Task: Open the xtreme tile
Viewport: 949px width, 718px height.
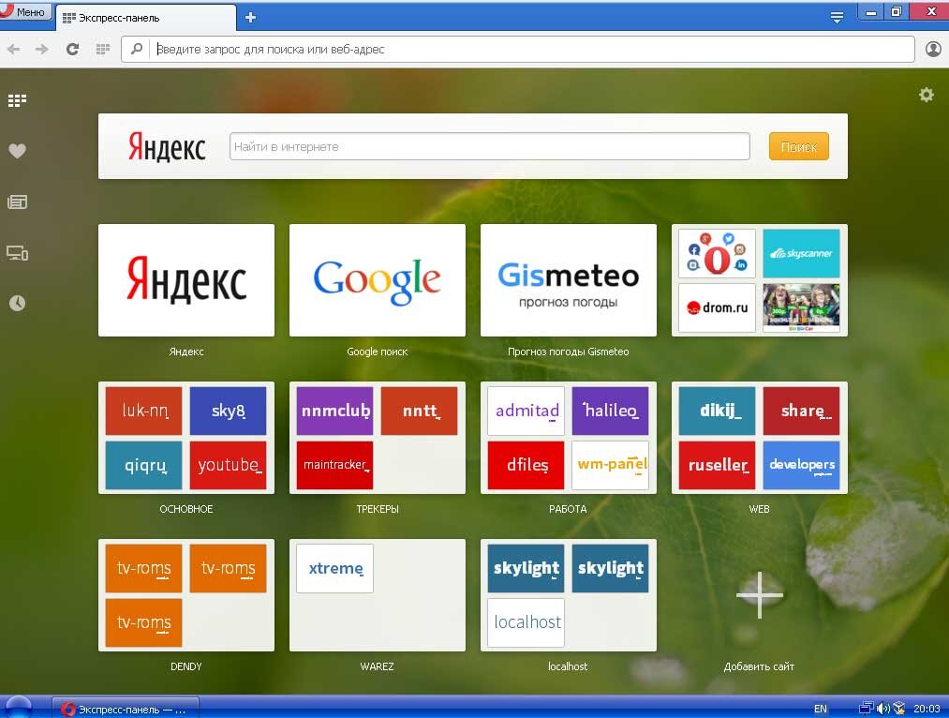Action: click(334, 568)
